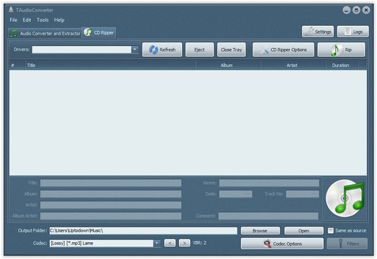Select previous codec with < button
The image size is (377, 259).
pos(170,243)
